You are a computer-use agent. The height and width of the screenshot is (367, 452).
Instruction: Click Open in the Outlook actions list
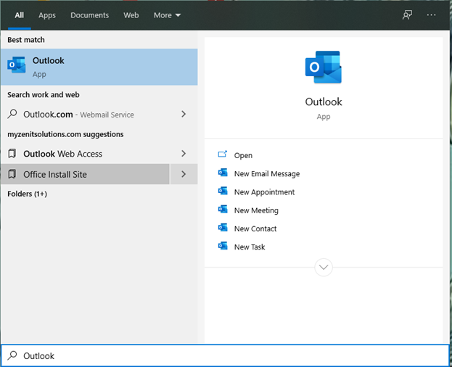tap(243, 155)
